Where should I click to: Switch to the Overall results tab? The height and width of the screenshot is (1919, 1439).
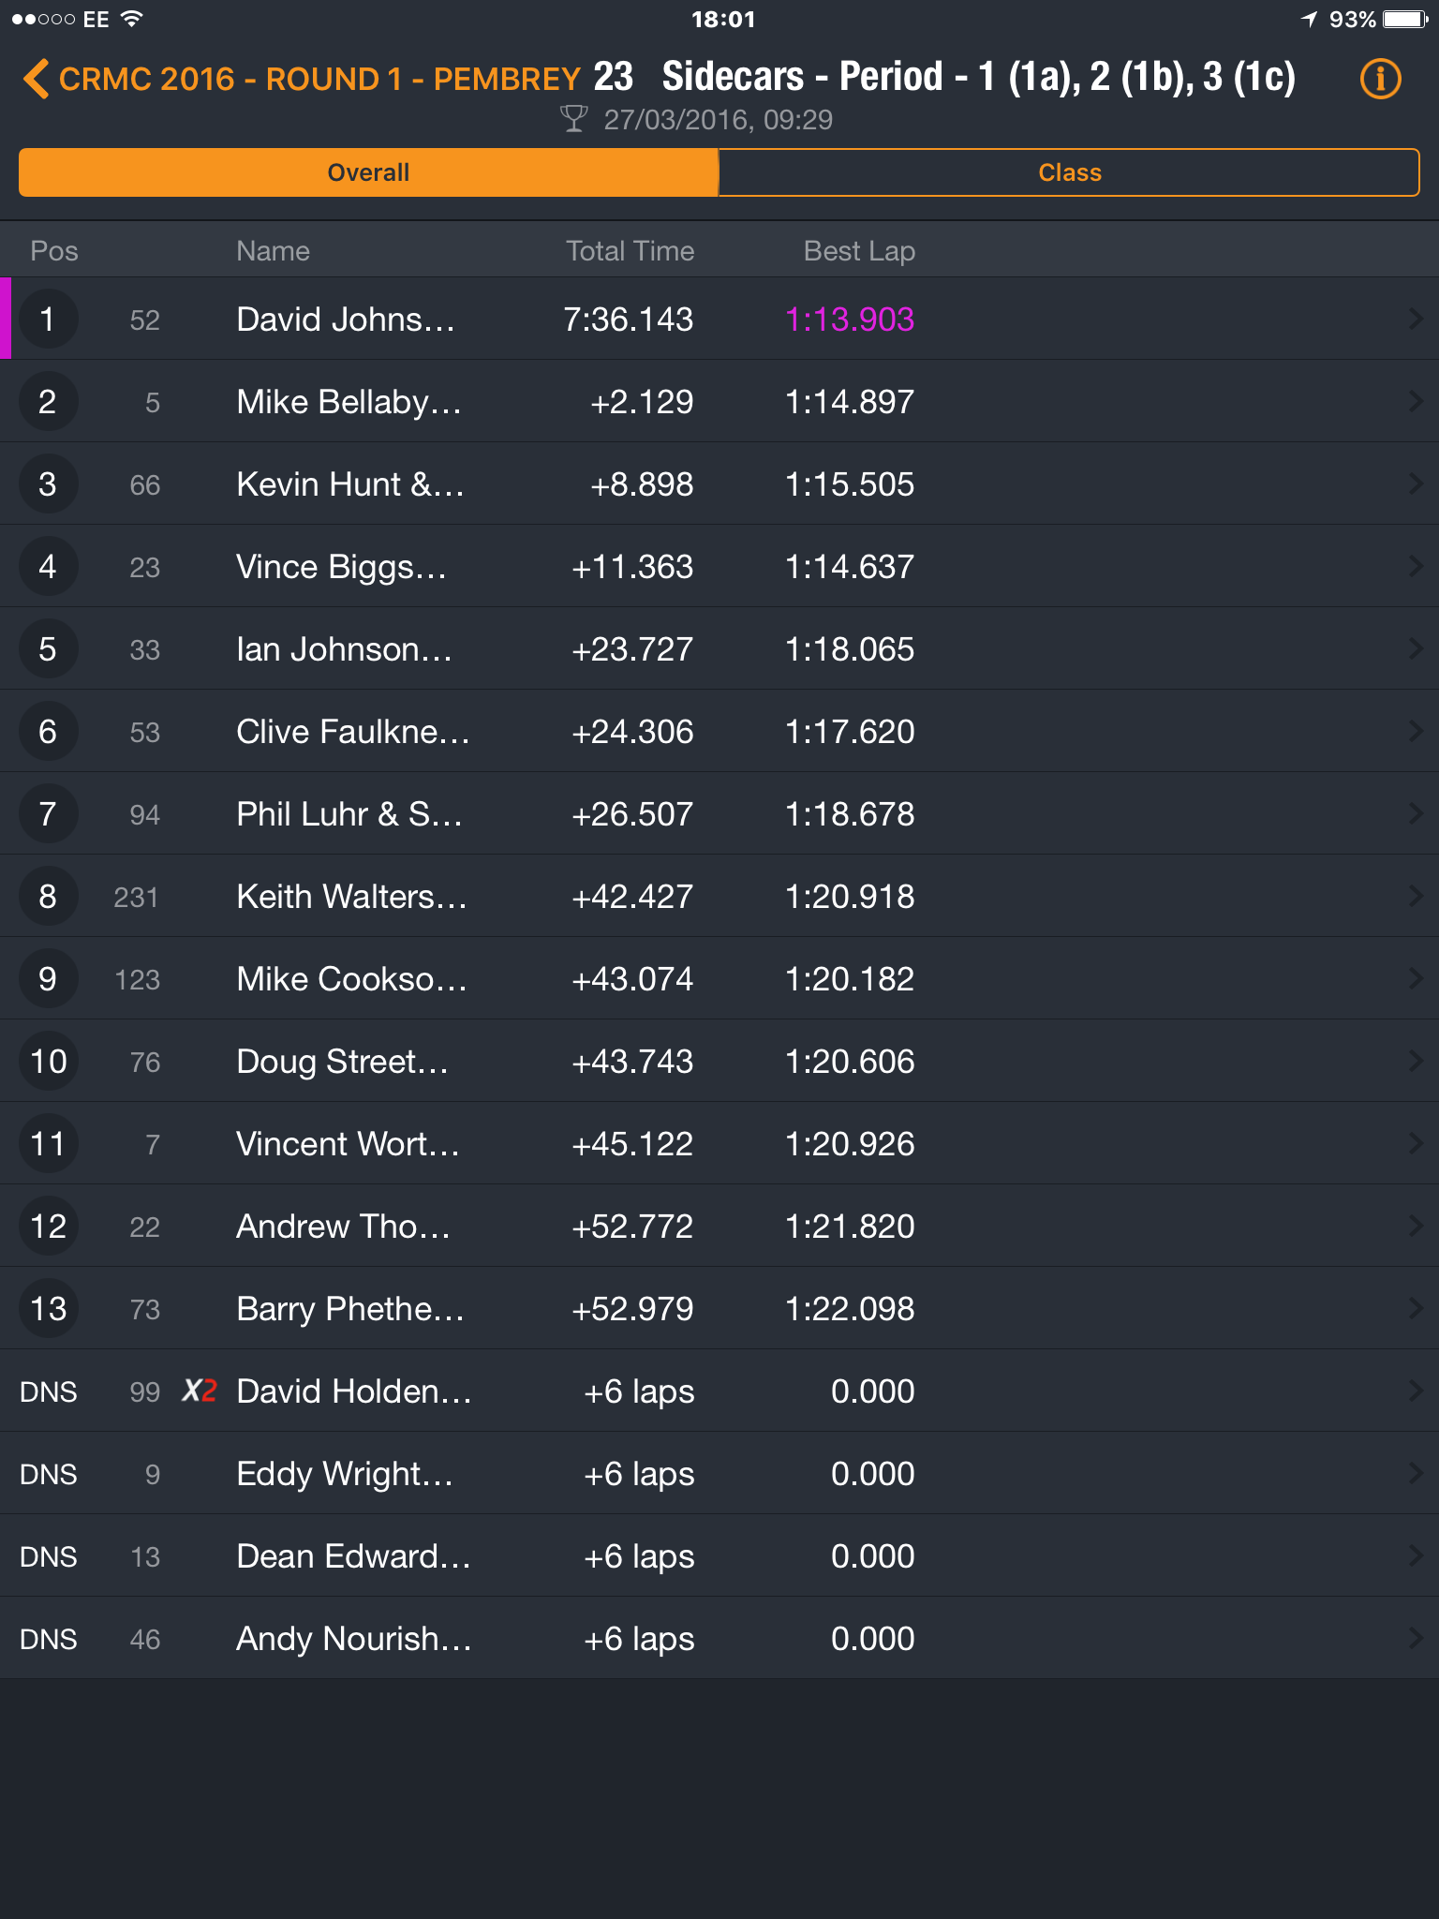368,172
